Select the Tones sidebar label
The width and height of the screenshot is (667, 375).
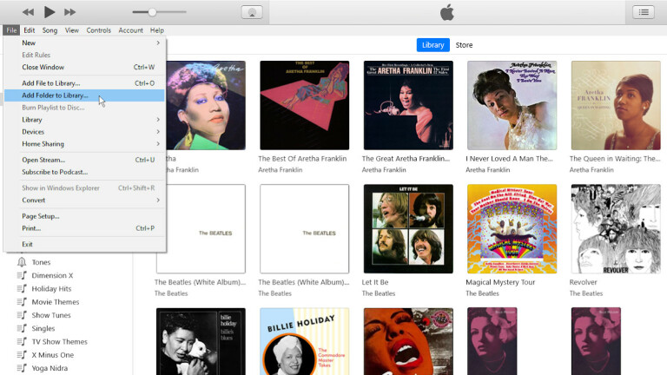(x=41, y=262)
